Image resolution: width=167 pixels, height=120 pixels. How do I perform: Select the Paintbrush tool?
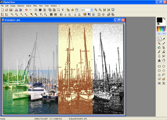click(159, 52)
